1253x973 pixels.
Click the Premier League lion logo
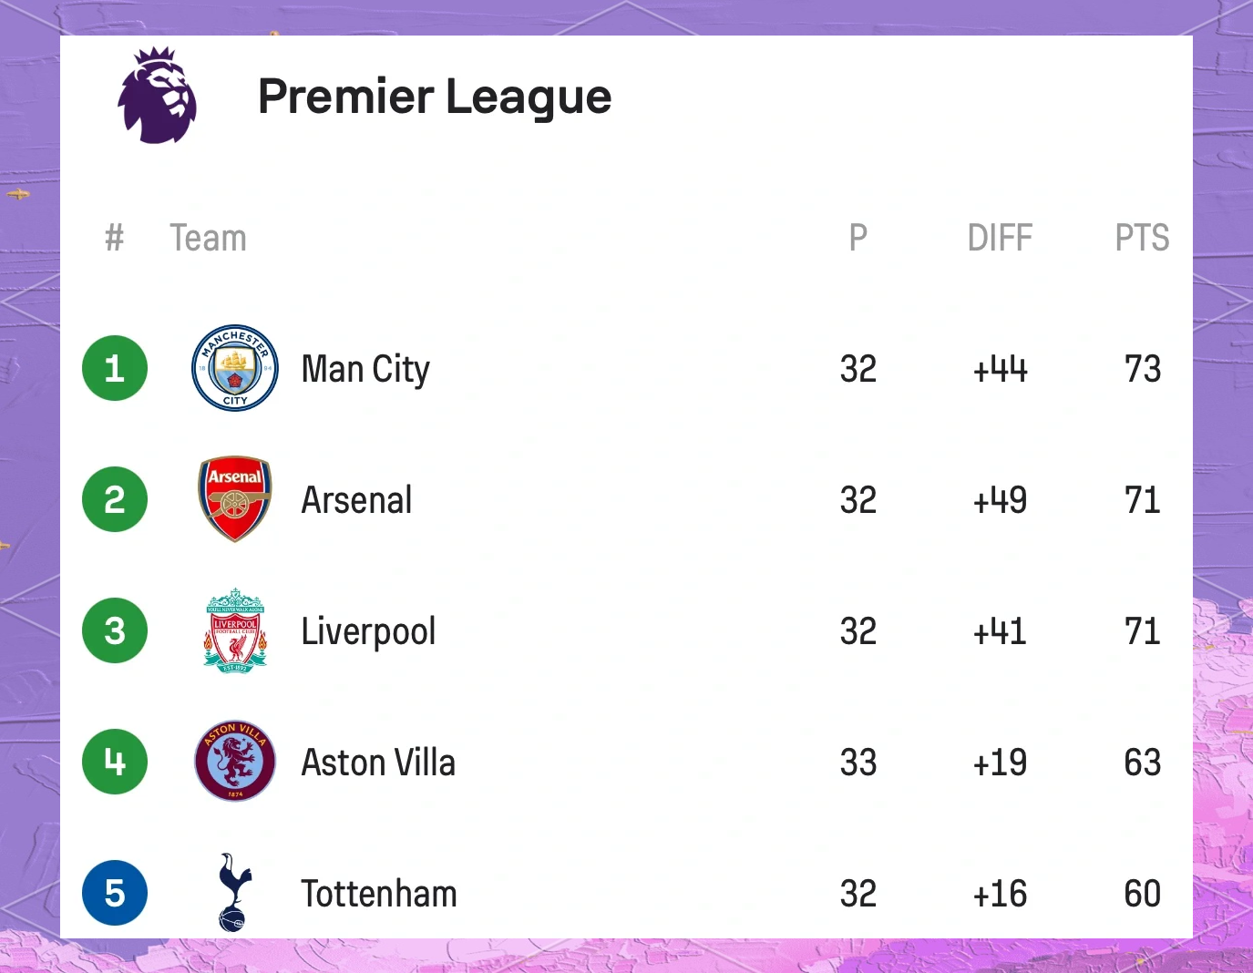(158, 96)
